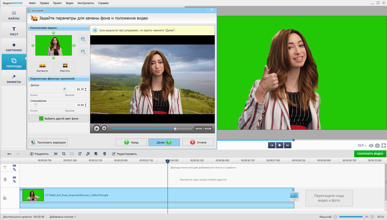Open fullscreen preview with the expand icon

click(384, 145)
